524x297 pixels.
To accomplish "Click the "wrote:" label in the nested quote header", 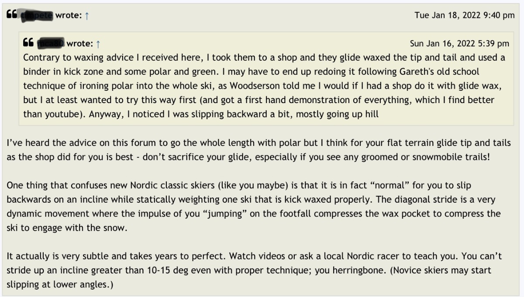I will click(80, 44).
